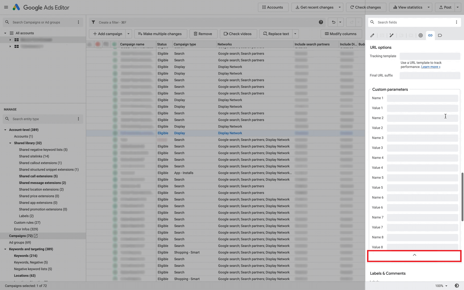The image size is (464, 290).
Task: Select Shared sitelinks (14) in the tree
Action: (x=34, y=156)
